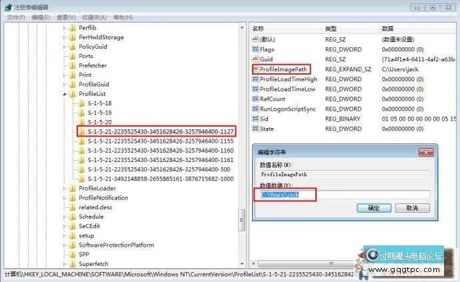Open the 帮助(H) menu

[123, 17]
